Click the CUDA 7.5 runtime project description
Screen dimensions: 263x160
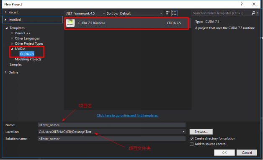click(225, 28)
